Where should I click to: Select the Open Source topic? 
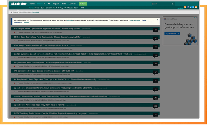click(x=69, y=8)
